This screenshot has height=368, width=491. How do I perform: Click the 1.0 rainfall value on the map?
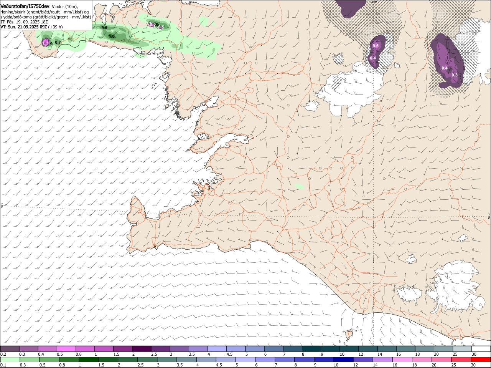[112, 36]
